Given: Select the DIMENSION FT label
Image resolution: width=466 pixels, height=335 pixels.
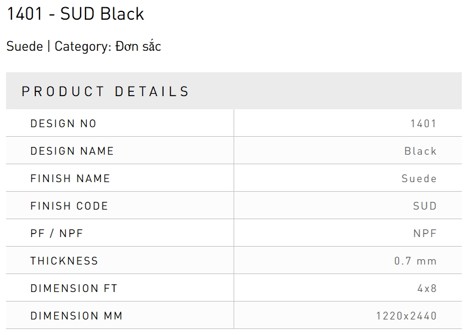Looking at the screenshot, I should pyautogui.click(x=74, y=288).
